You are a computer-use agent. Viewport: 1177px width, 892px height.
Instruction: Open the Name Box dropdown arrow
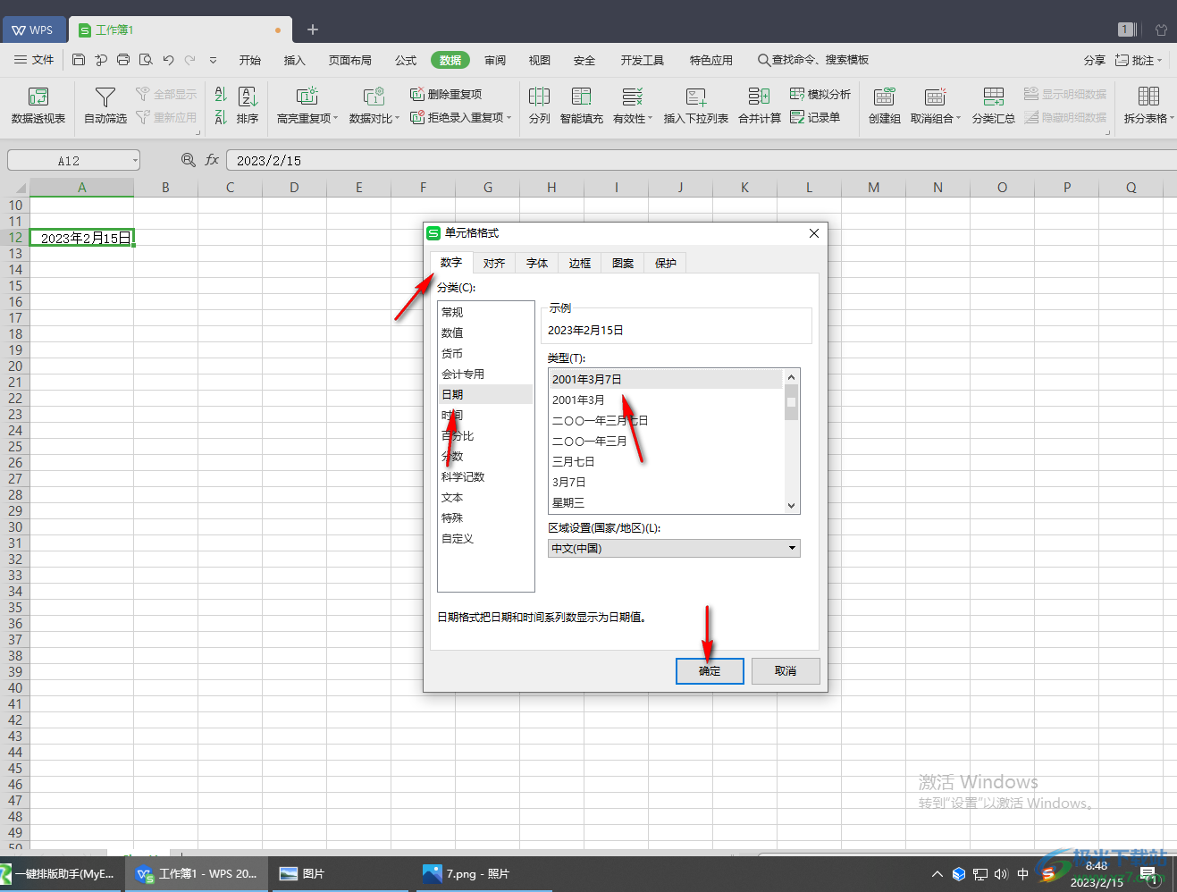point(135,161)
